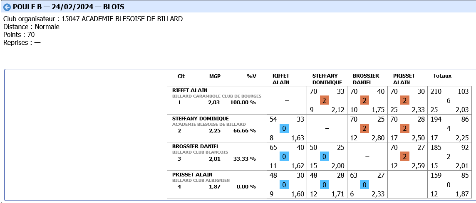The width and height of the screenshot is (476, 203).
Task: Click the 2,00 average value
Action: (338, 166)
